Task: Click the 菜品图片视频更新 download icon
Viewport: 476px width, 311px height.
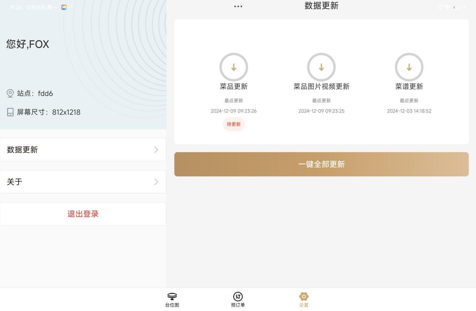Action: pyautogui.click(x=321, y=67)
